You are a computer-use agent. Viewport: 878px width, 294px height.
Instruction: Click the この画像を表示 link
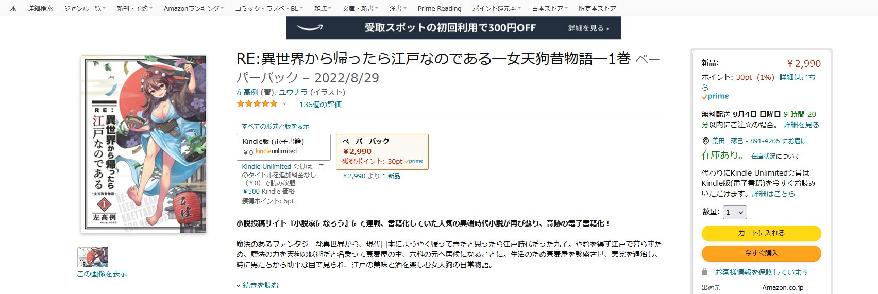tap(102, 274)
